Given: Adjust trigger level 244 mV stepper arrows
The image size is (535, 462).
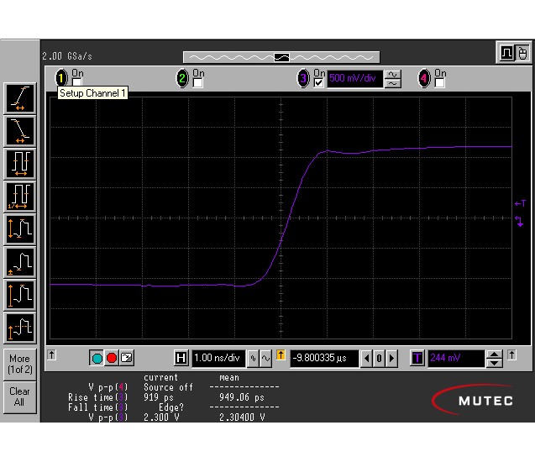Looking at the screenshot, I should point(495,359).
